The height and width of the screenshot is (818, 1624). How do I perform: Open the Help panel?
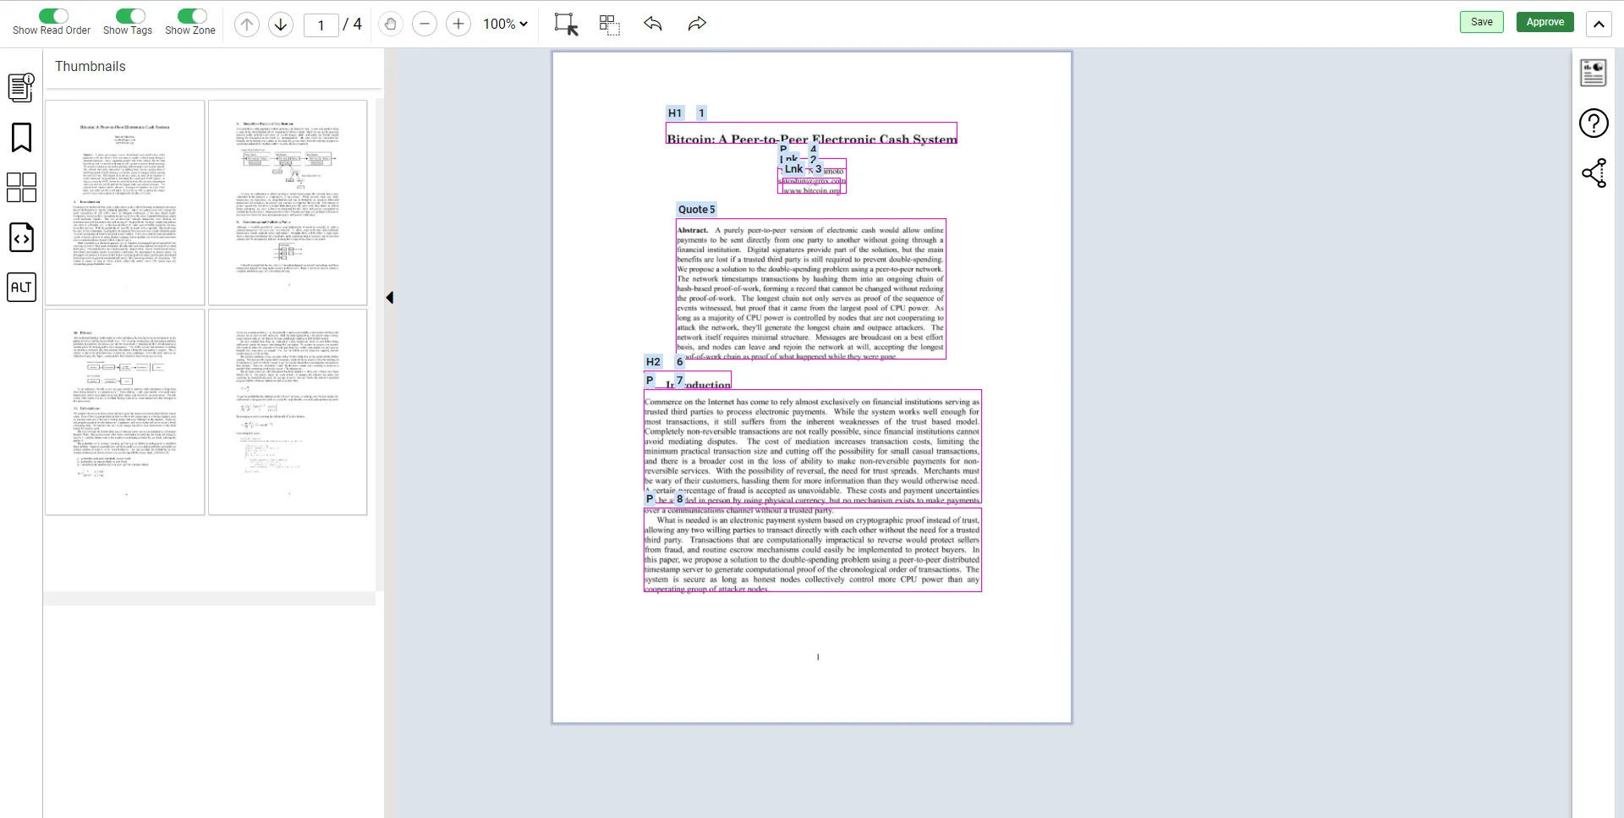pos(1594,123)
